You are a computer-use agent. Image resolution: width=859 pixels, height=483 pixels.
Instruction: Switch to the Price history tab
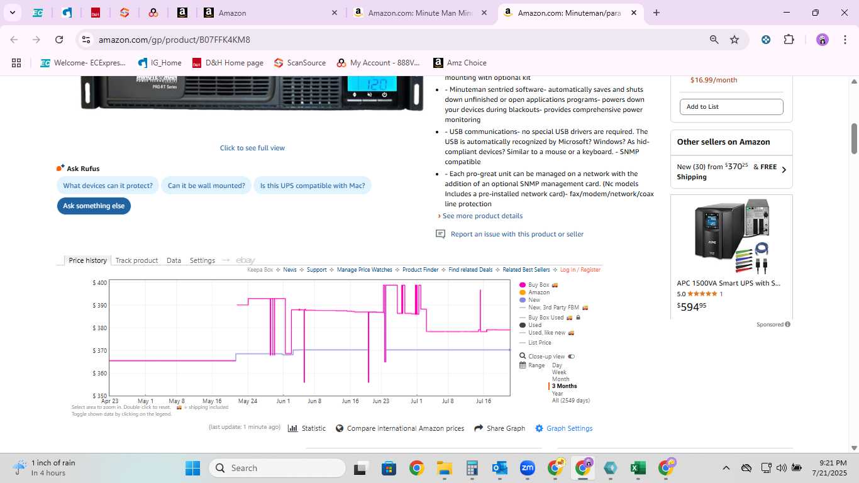coord(87,260)
